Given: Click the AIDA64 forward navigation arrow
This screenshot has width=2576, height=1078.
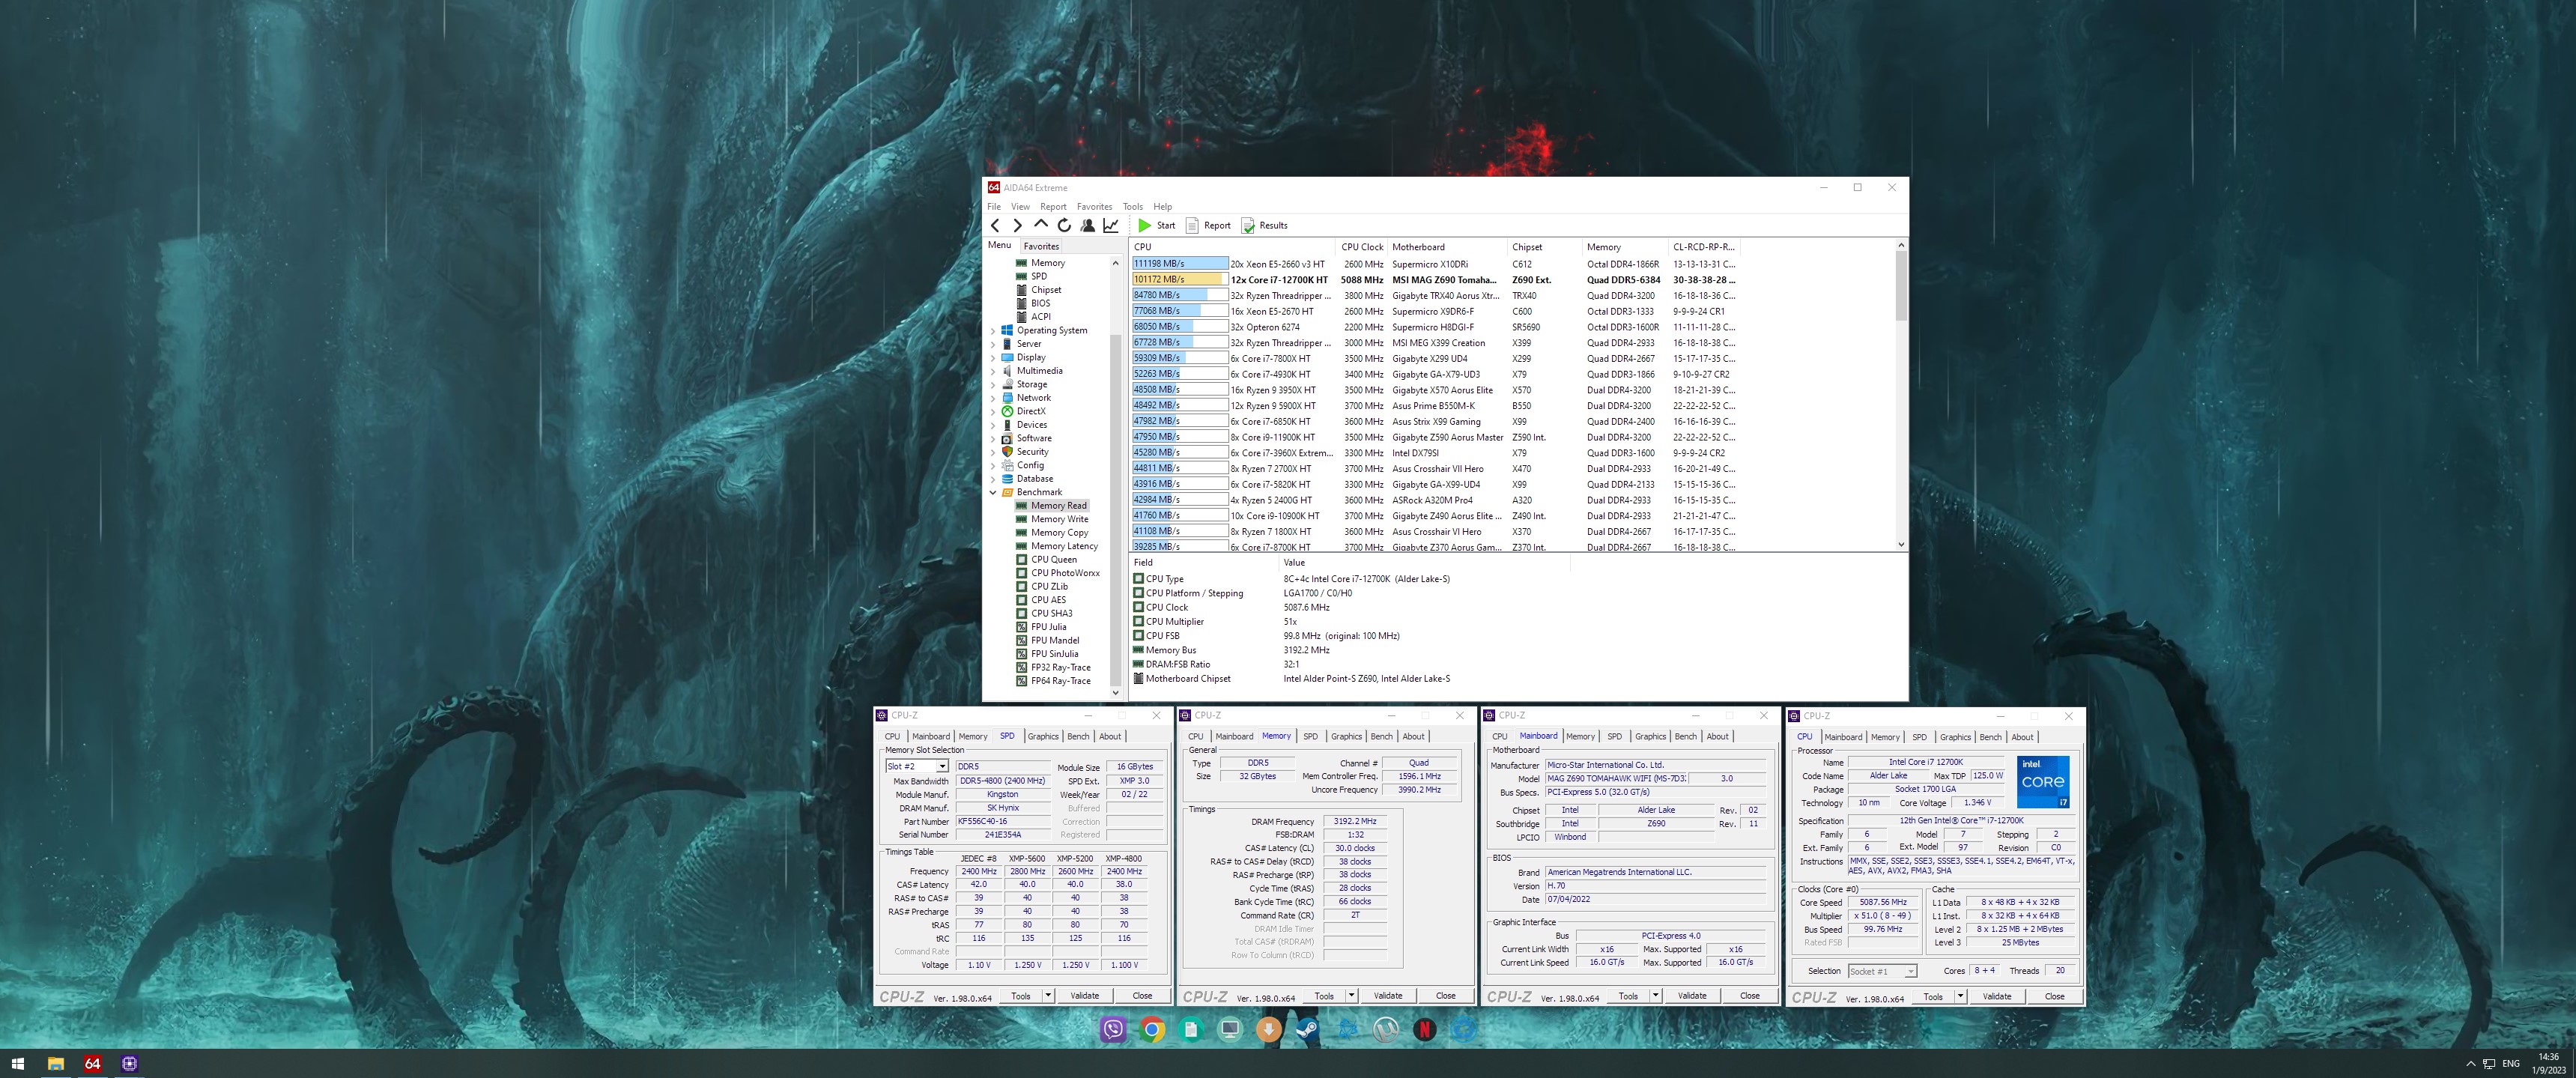Looking at the screenshot, I should [1017, 226].
